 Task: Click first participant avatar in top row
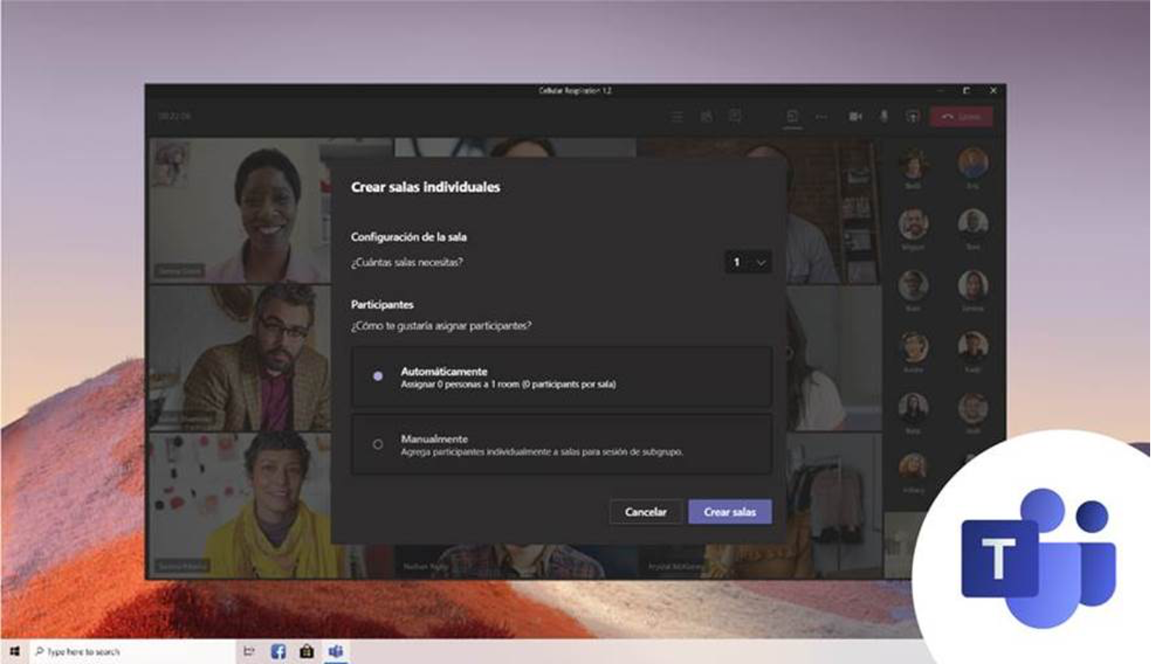913,164
